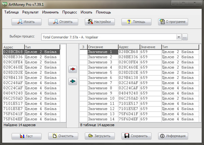This screenshot has width=204, height=145.
Task: Click the red arrow transfer button
Action: tap(73, 69)
